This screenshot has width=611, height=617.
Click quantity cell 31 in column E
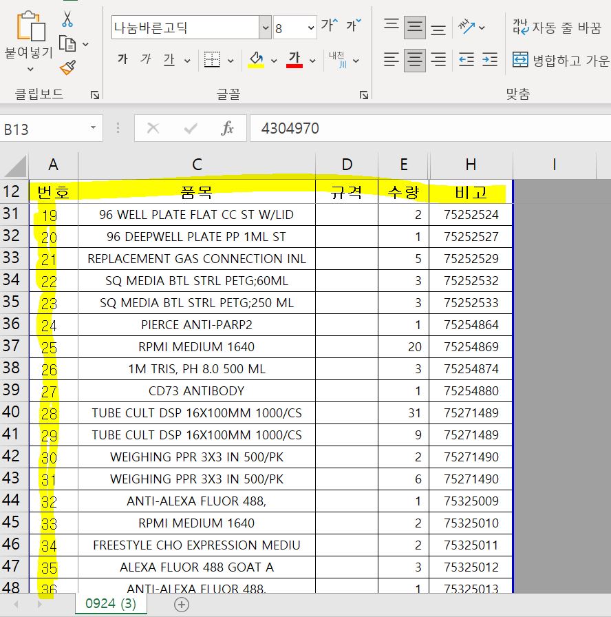(403, 412)
